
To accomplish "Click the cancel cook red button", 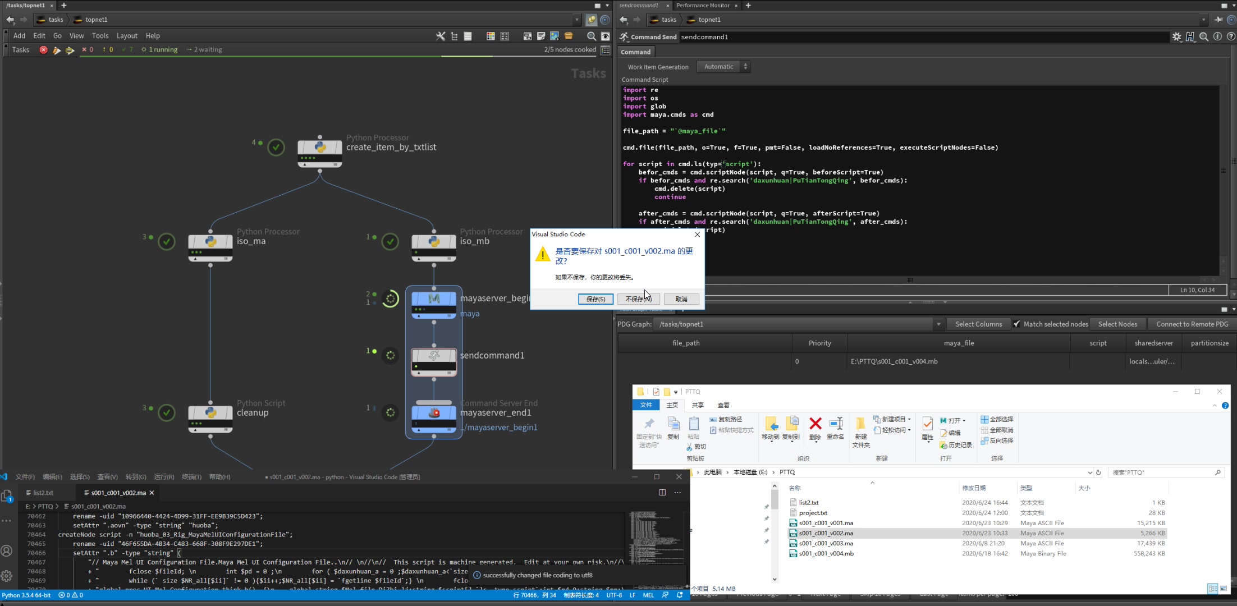I will [43, 50].
